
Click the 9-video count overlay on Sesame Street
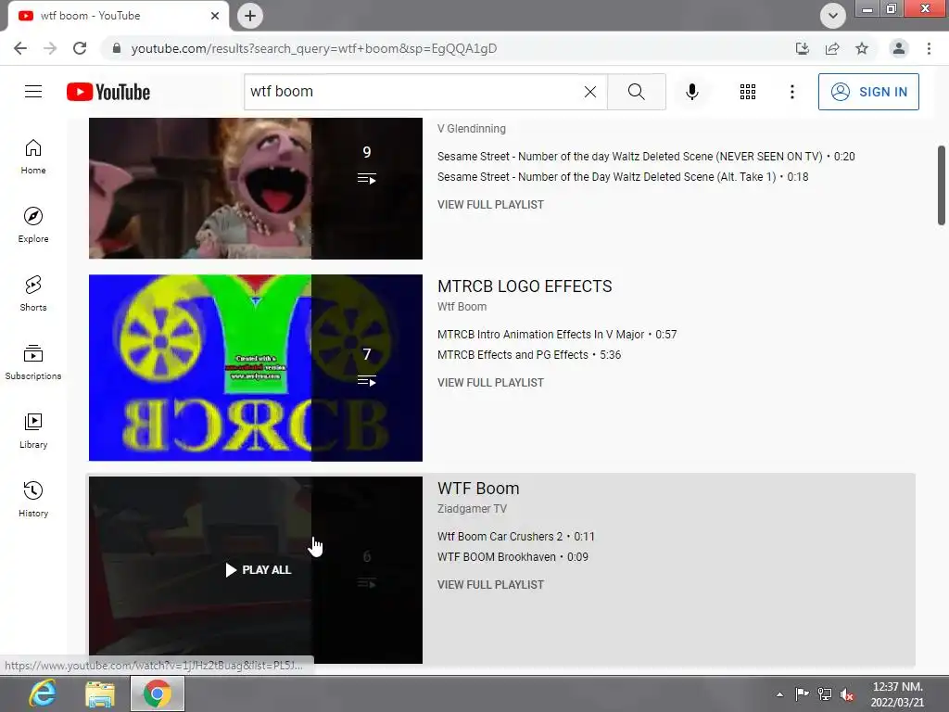[x=367, y=188]
